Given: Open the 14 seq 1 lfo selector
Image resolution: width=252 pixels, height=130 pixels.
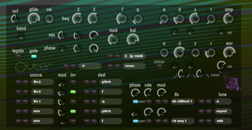Looking at the screenshot, I should 183,121.
